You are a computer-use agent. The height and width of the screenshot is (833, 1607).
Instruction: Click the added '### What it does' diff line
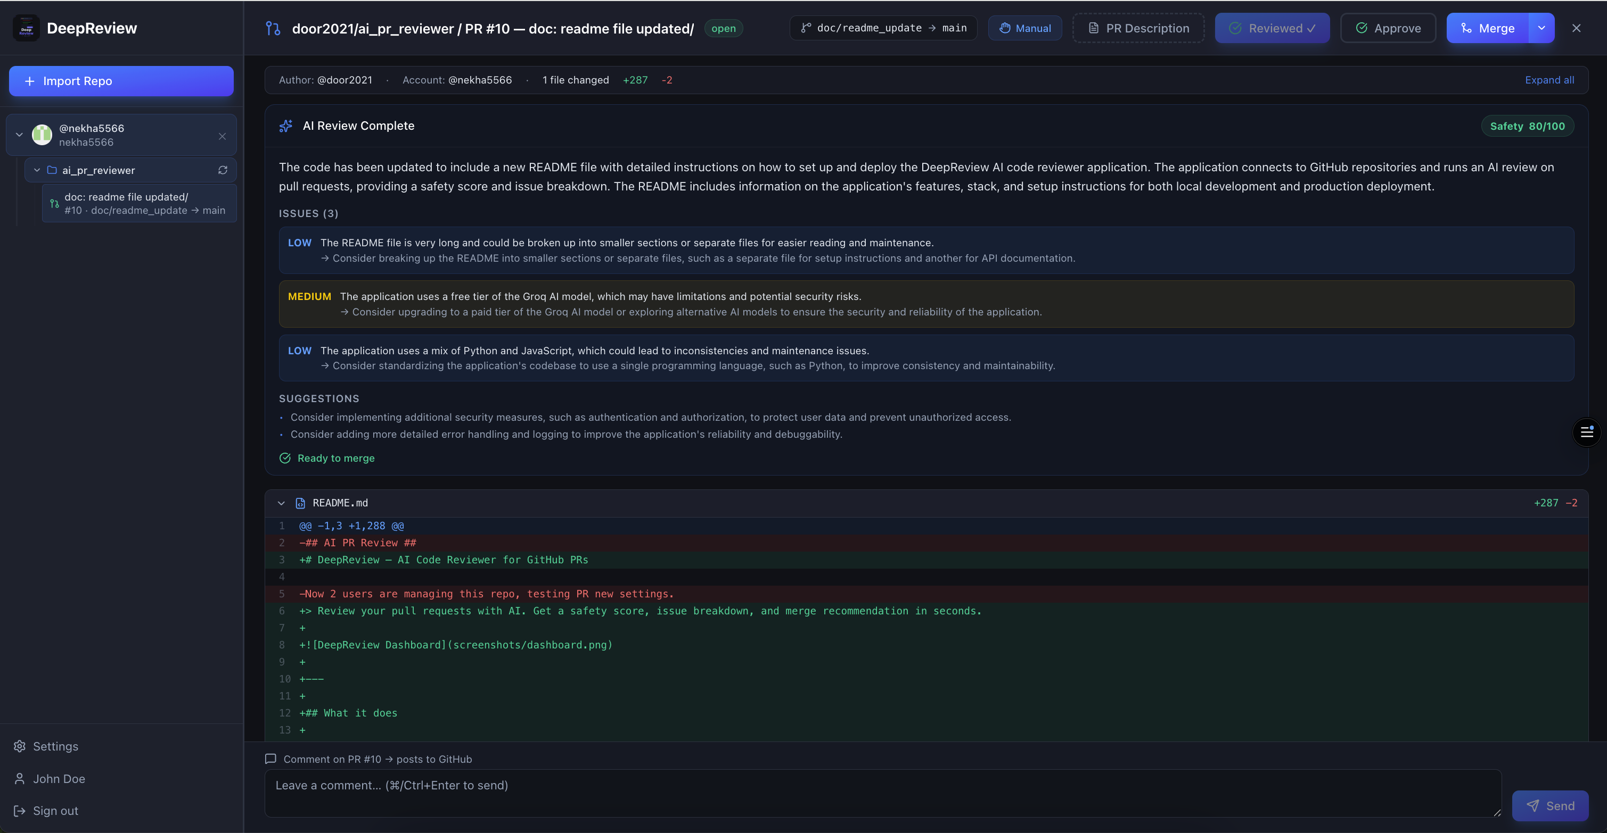pyautogui.click(x=927, y=713)
